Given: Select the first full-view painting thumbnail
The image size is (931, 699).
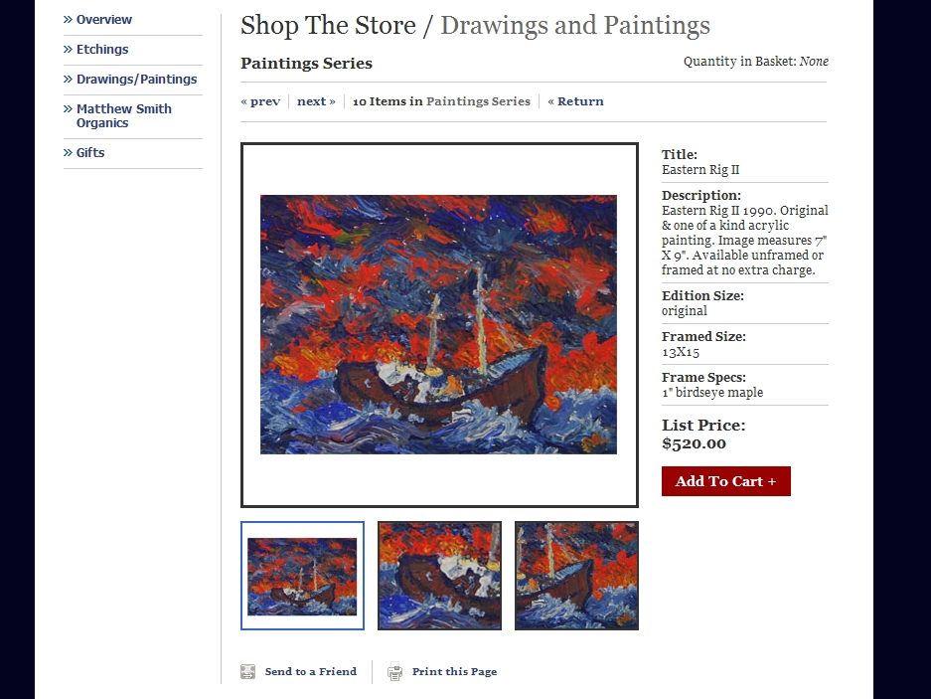Looking at the screenshot, I should 302,576.
